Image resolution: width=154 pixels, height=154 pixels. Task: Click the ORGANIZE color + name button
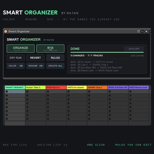click(x=21, y=48)
